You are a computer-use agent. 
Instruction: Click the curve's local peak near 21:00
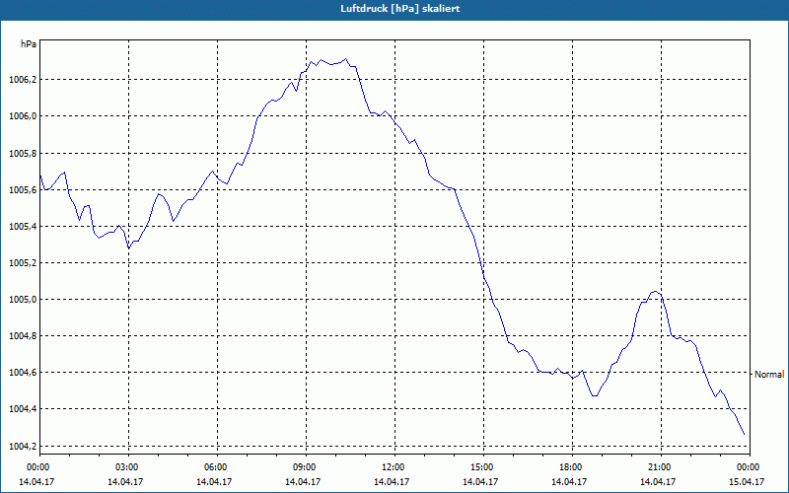(654, 291)
